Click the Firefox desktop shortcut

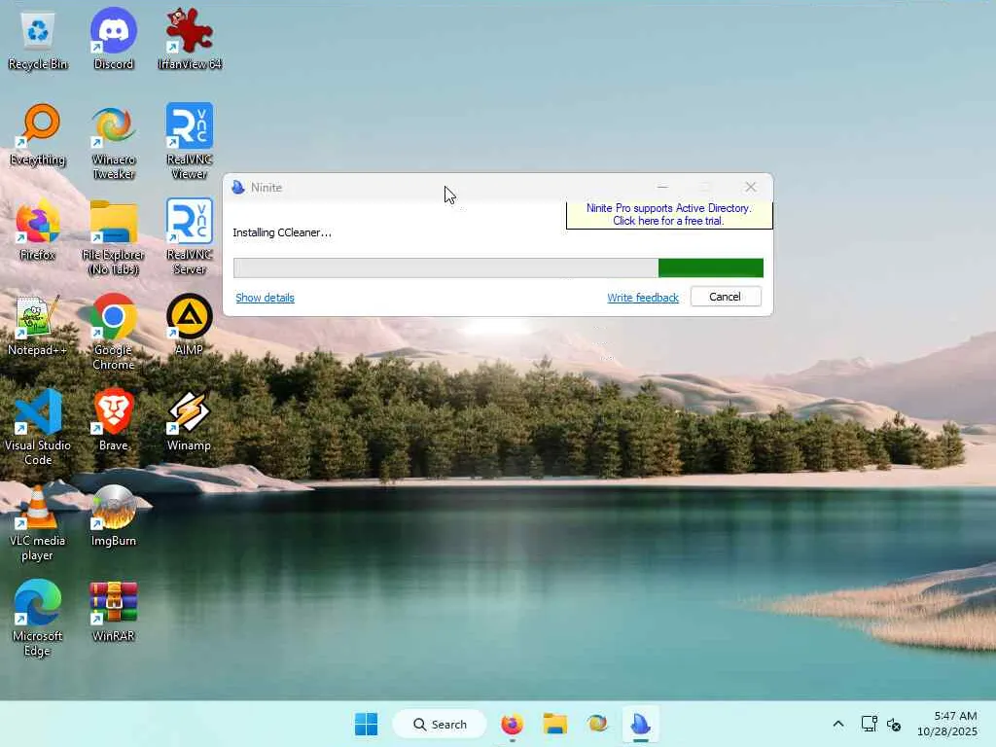click(38, 230)
